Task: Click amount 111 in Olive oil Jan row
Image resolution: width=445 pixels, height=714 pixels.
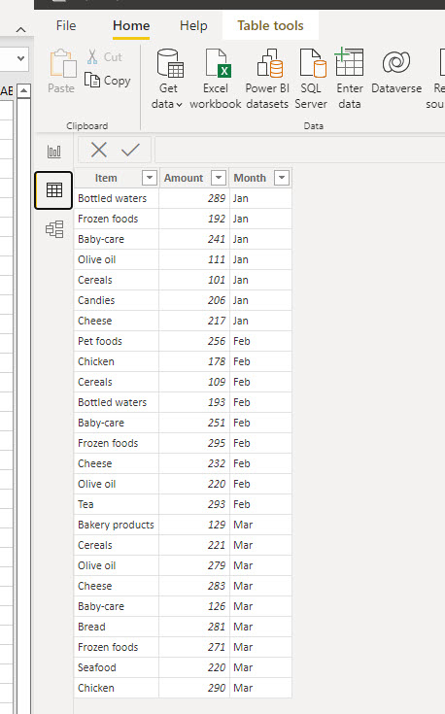Action: (x=217, y=259)
